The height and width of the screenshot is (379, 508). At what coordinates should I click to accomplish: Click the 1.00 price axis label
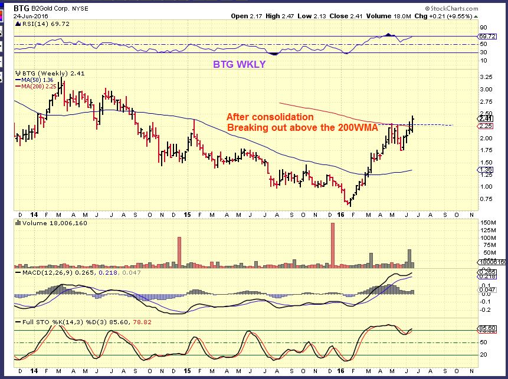(486, 187)
